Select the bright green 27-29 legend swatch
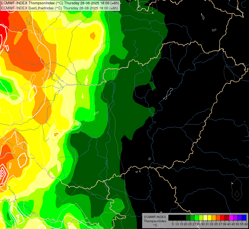This screenshot has width=249, height=229. (197, 218)
